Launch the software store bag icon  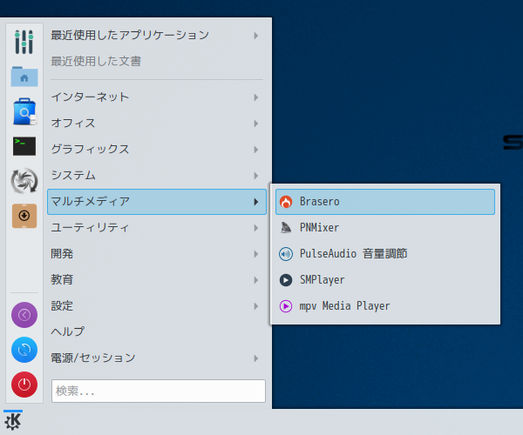[x=24, y=111]
